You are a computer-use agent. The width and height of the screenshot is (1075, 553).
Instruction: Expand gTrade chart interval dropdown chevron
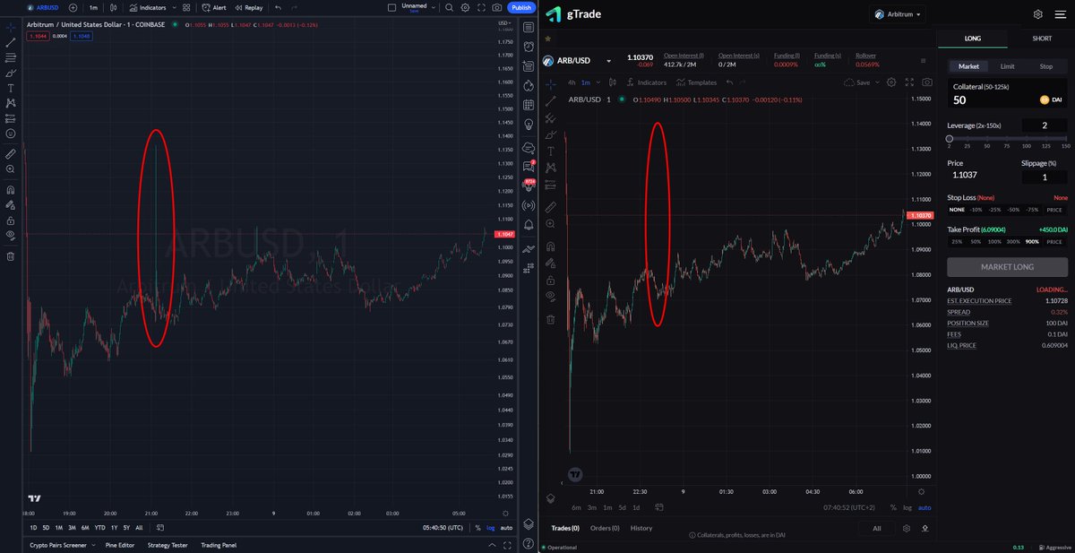(x=598, y=82)
